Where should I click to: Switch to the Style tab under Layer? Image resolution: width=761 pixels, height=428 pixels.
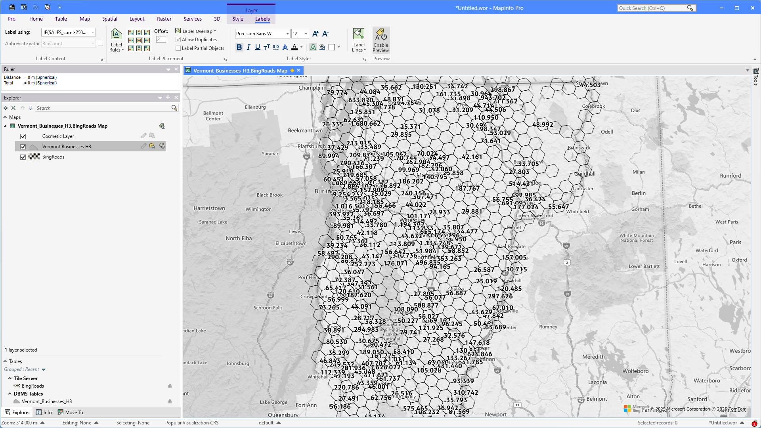click(238, 19)
